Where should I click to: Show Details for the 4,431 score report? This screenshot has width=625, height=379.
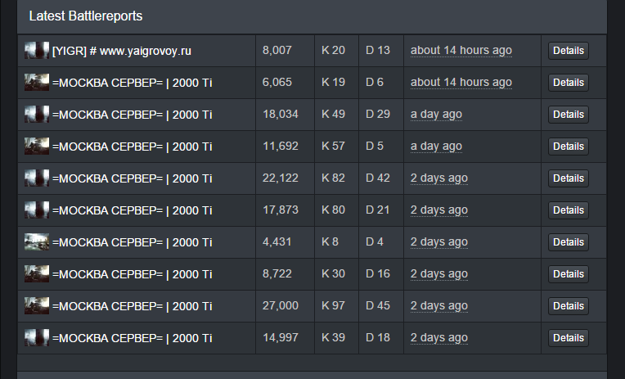[x=568, y=242]
